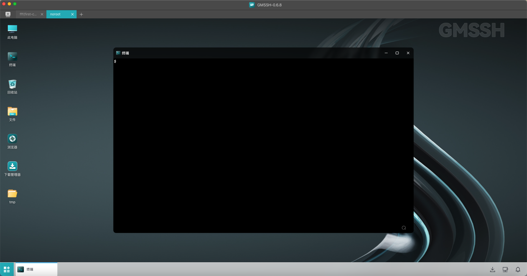Click the 终端 window title icon
This screenshot has height=276, width=527.
pos(118,53)
